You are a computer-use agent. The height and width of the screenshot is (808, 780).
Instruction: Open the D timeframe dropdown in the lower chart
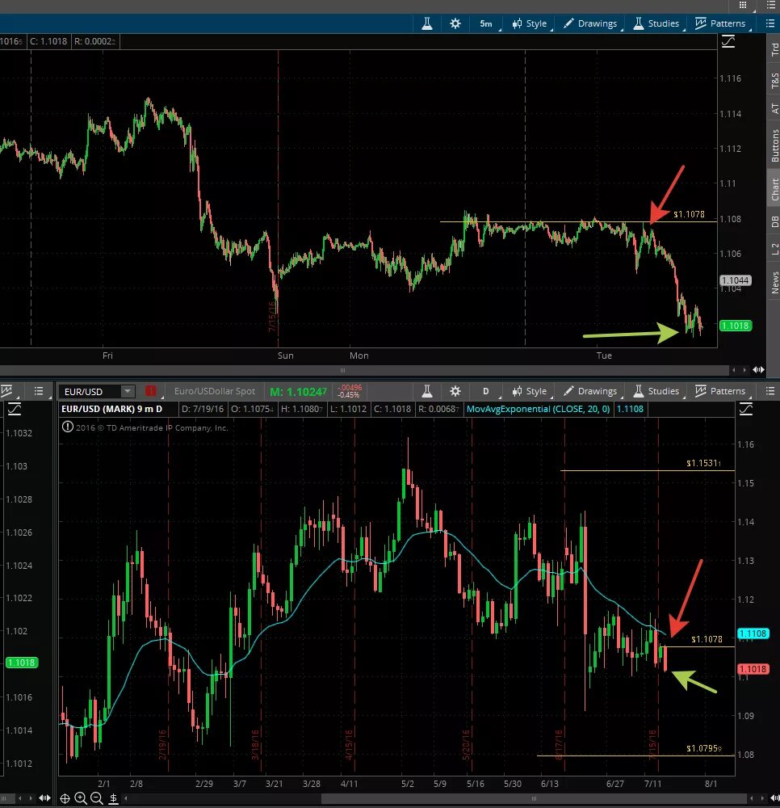486,391
